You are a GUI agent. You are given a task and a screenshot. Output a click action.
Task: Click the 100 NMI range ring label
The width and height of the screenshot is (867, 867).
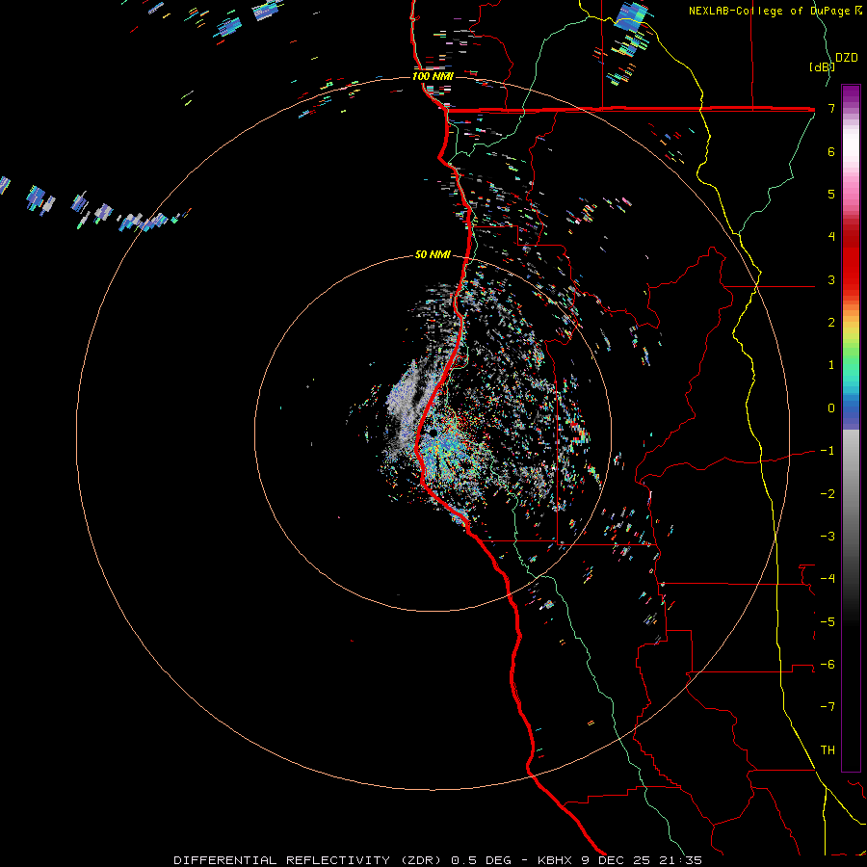point(433,76)
